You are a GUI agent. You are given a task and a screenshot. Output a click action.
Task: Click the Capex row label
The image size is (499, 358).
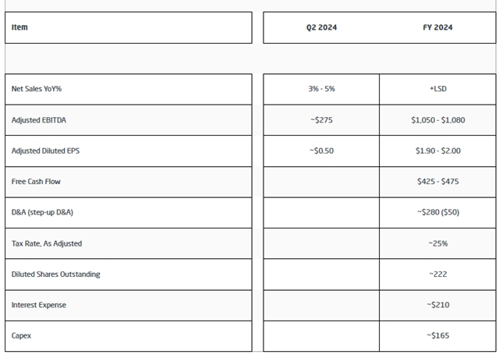(x=23, y=335)
